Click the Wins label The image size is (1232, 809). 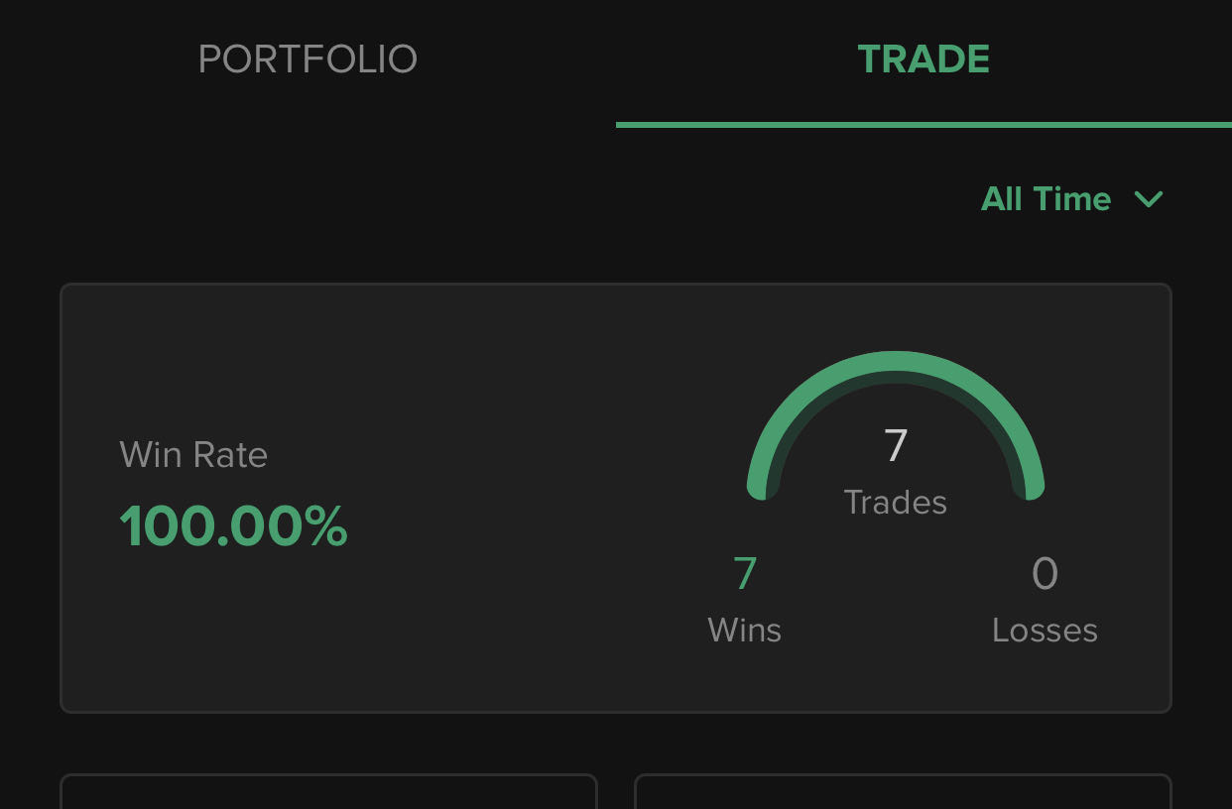(745, 631)
